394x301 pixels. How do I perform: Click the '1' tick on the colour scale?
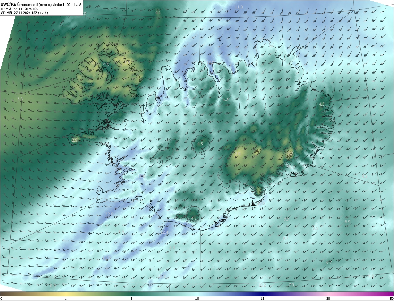66,299
